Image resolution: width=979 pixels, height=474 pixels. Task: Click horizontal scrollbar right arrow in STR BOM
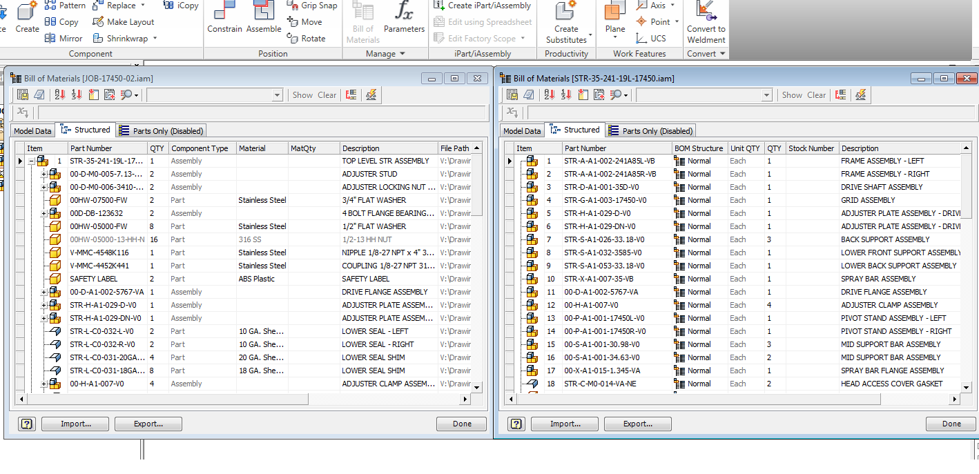click(955, 399)
